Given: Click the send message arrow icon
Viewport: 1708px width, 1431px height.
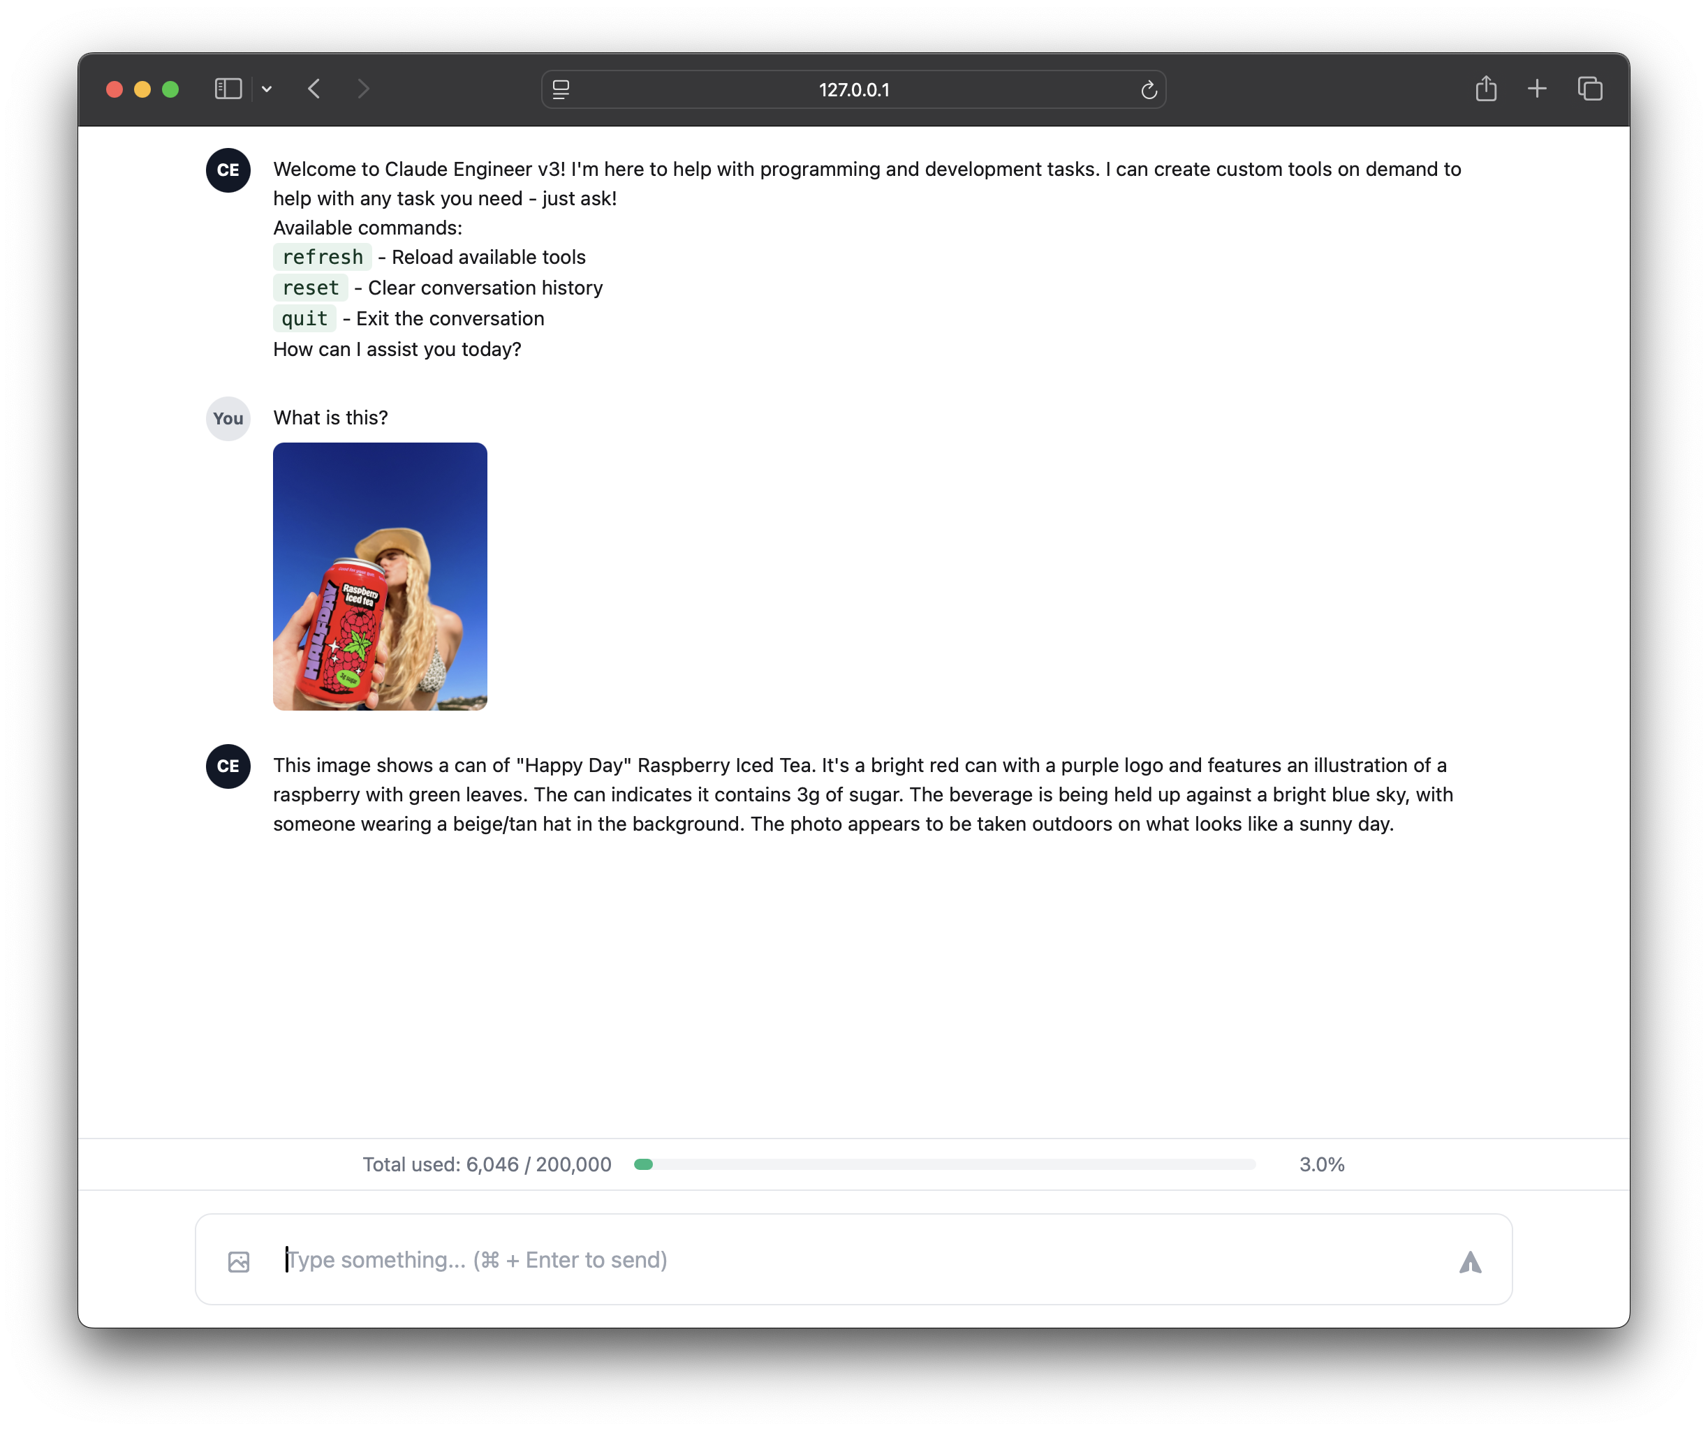Looking at the screenshot, I should point(1469,1259).
